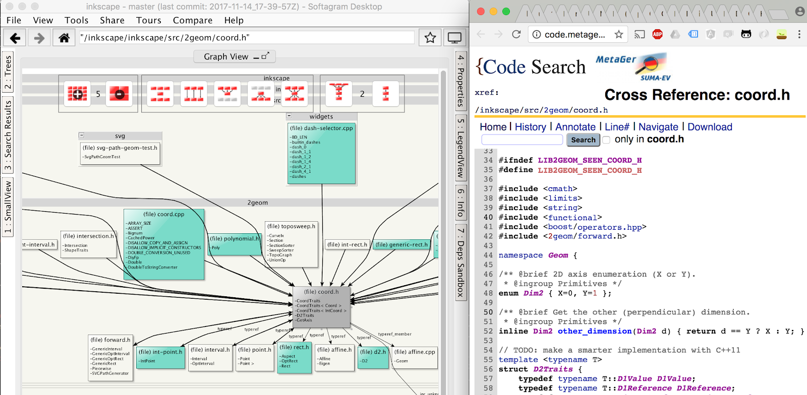Minimize the Graph View panel

pos(256,57)
